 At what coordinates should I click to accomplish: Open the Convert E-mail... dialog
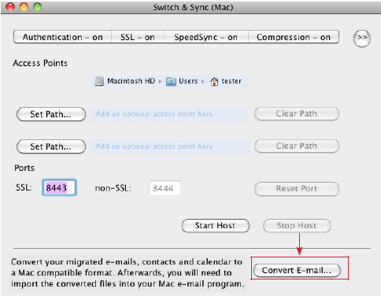(x=297, y=270)
